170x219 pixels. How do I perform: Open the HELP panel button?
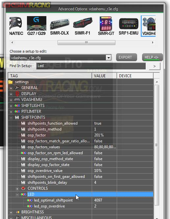[x=152, y=57]
